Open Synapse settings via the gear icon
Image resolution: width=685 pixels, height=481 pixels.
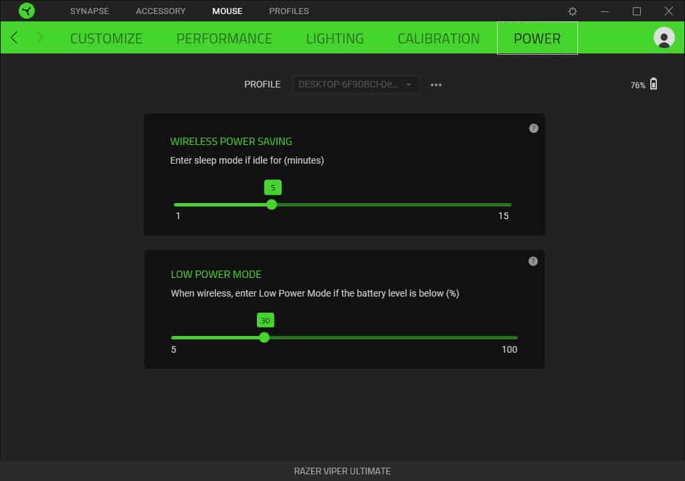[x=573, y=11]
